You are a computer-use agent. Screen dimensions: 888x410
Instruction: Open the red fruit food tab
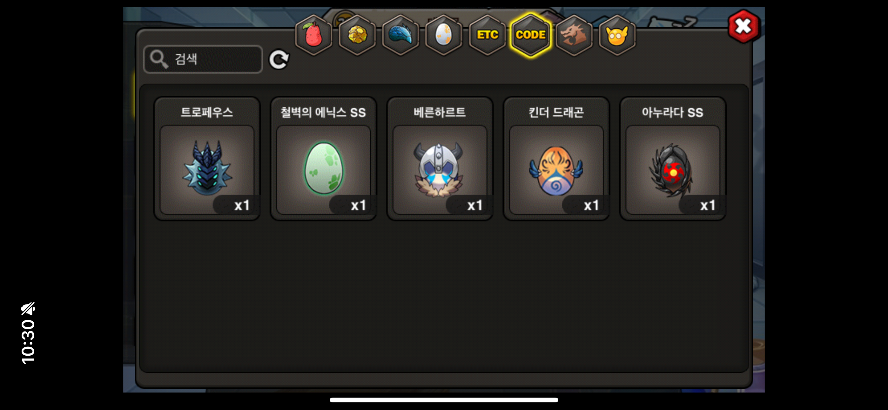[313, 35]
